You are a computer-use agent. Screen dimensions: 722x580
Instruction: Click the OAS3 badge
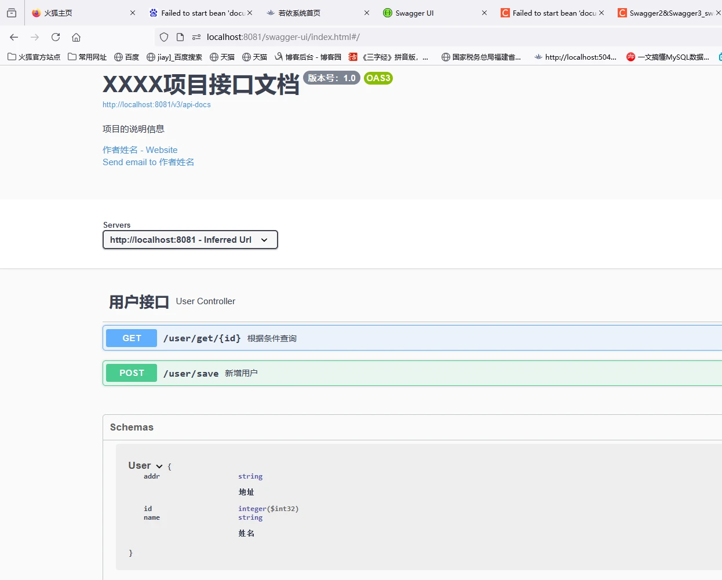pos(378,78)
